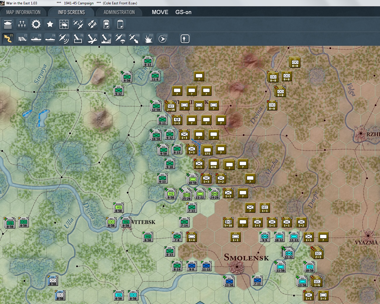This screenshot has width=380, height=304.
Task: Select the F6 bomb unit mode
Action: click(x=78, y=39)
